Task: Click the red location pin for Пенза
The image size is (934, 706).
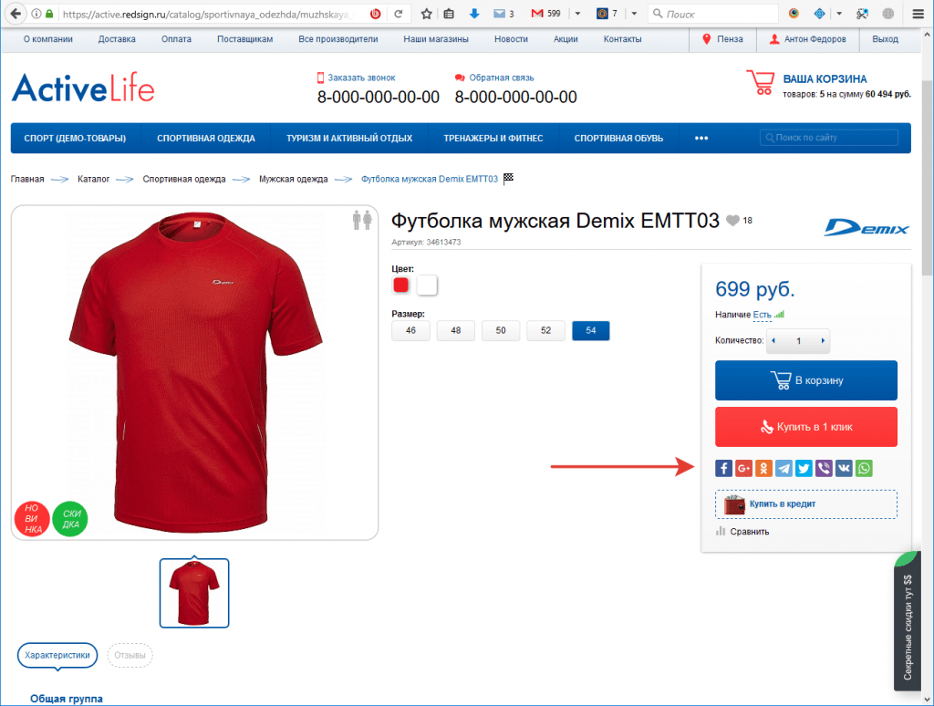Action: (707, 39)
